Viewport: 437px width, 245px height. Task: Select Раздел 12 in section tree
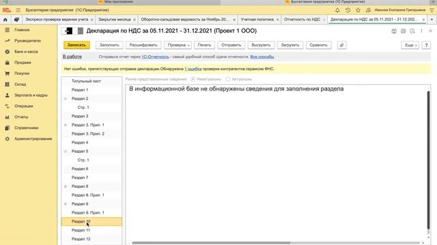91,239
